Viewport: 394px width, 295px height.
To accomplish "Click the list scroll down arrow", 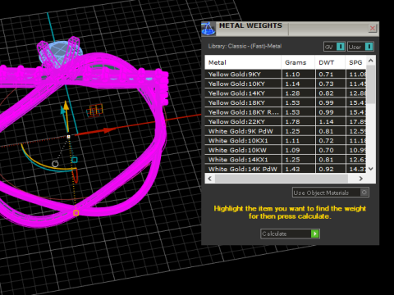I will pyautogui.click(x=371, y=169).
